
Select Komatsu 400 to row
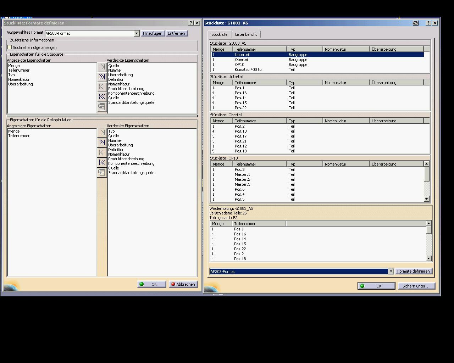pyautogui.click(x=317, y=69)
